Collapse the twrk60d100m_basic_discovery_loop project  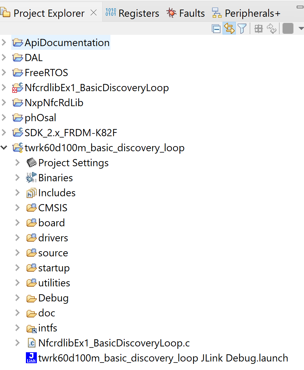[x=4, y=147]
